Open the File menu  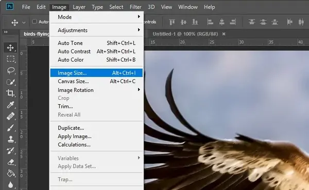click(26, 7)
